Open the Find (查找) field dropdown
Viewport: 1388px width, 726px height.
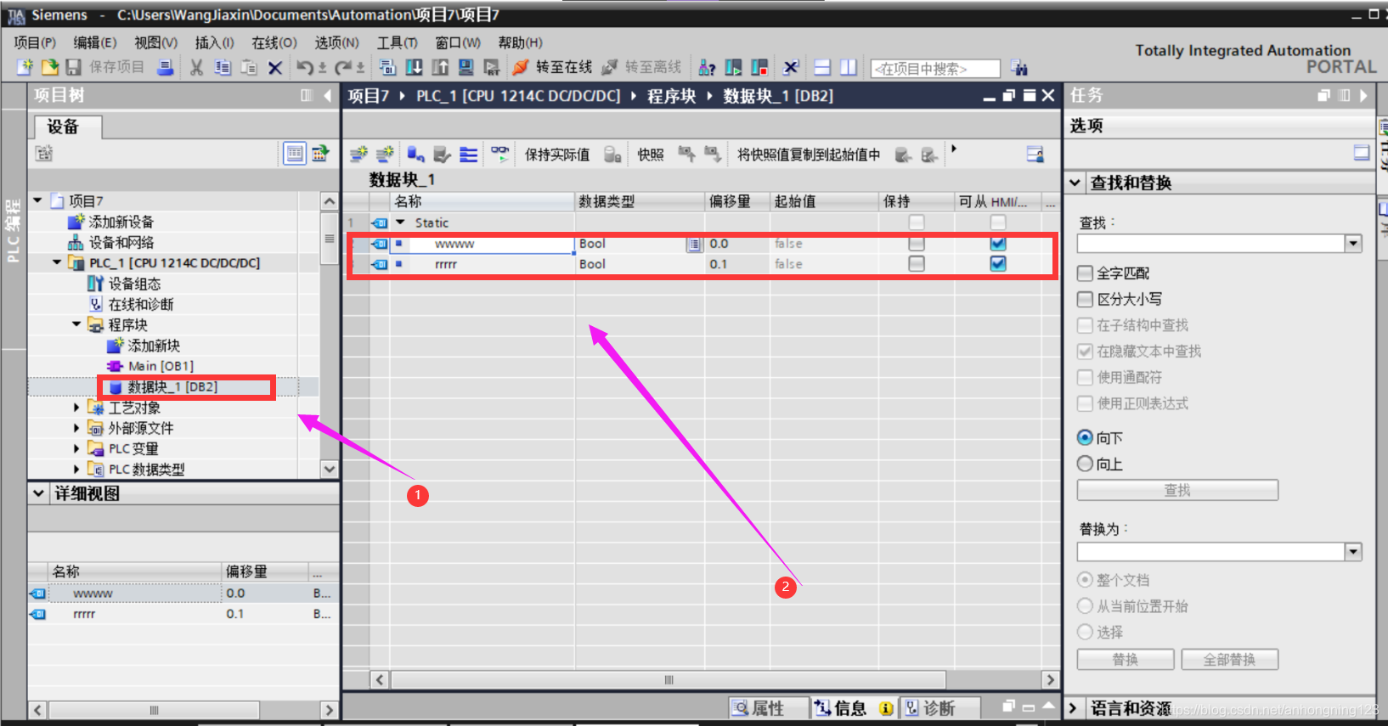click(1353, 244)
